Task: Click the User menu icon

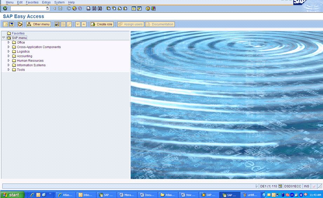Action: [x=5, y=24]
